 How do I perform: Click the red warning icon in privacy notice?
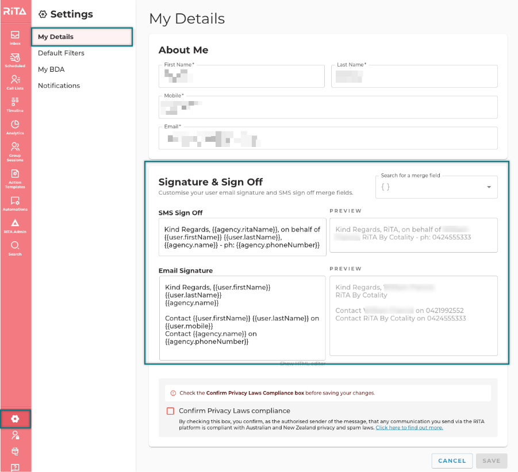[173, 393]
